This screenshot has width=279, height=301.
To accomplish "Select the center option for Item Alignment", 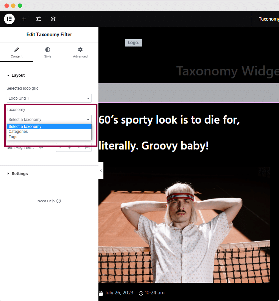I will click(x=69, y=147).
